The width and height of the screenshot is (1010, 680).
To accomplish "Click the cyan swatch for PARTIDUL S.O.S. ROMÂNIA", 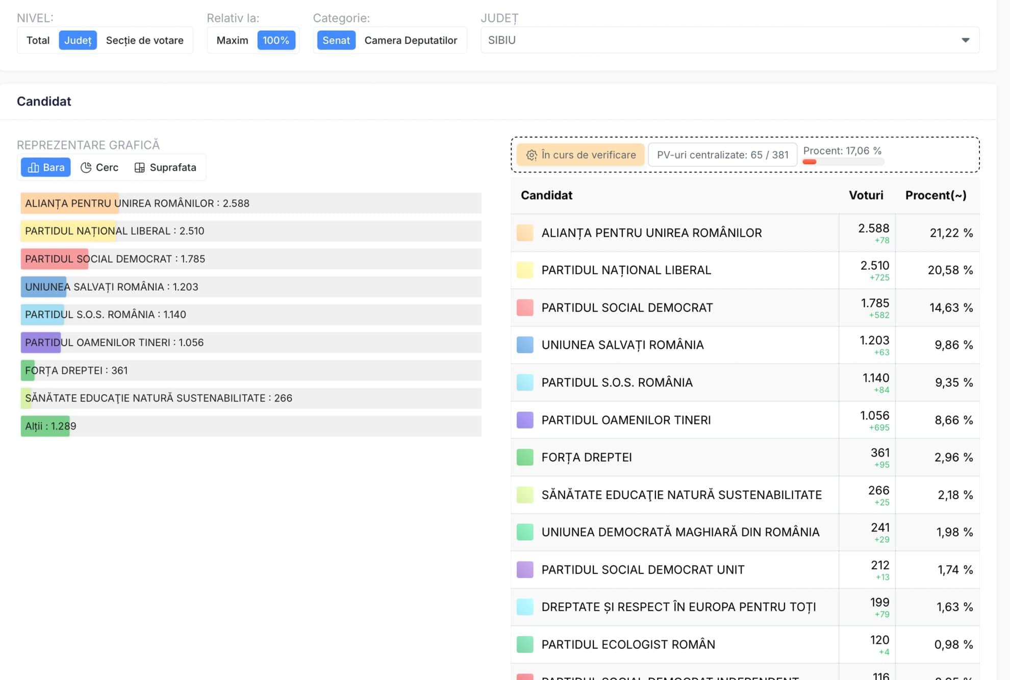I will coord(525,383).
